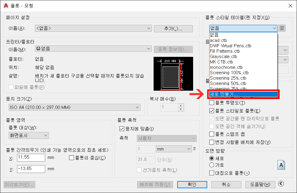Select the 세로 orientation radio button

click(212, 158)
